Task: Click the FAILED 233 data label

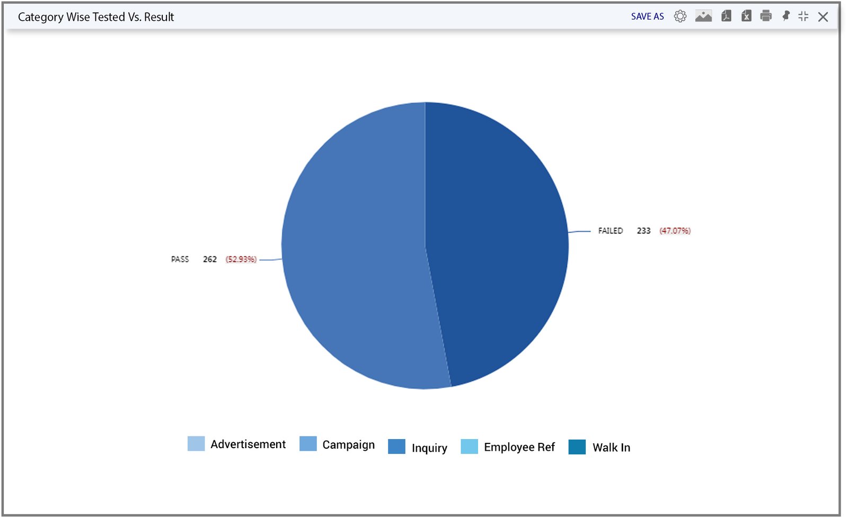Action: (x=644, y=231)
